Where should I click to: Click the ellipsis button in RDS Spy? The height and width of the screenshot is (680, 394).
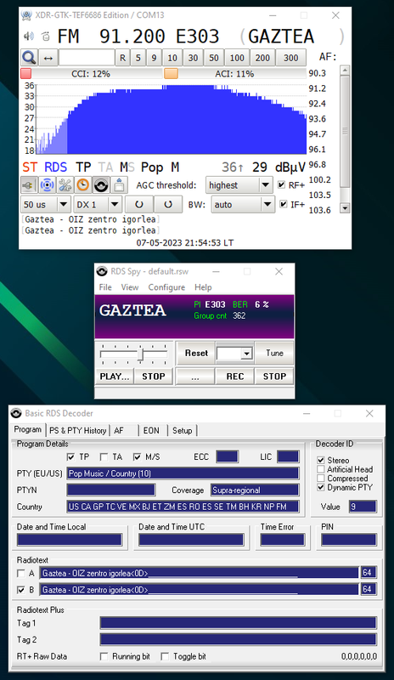[x=195, y=377]
